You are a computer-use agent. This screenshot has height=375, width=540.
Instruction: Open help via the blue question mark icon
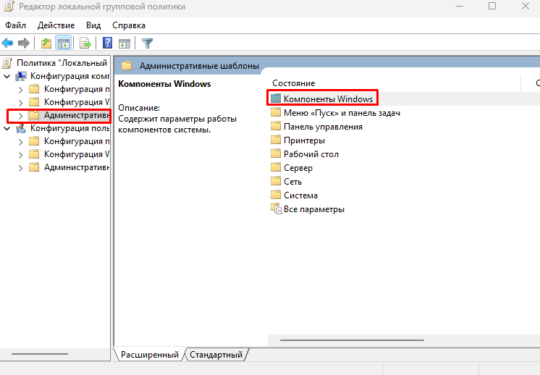click(108, 43)
